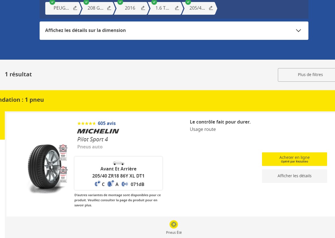Select the 2016 year breadcrumb step
This screenshot has width=335, height=238.
click(130, 8)
